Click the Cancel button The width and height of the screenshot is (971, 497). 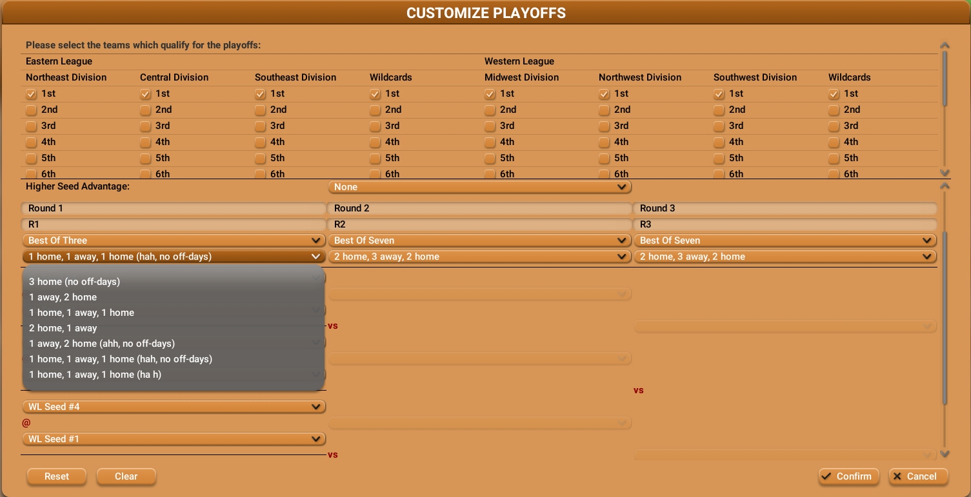pos(918,476)
